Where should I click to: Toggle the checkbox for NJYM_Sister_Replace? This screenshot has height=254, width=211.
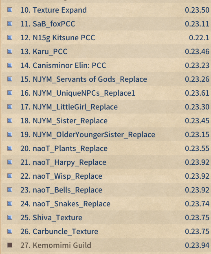coord(10,120)
